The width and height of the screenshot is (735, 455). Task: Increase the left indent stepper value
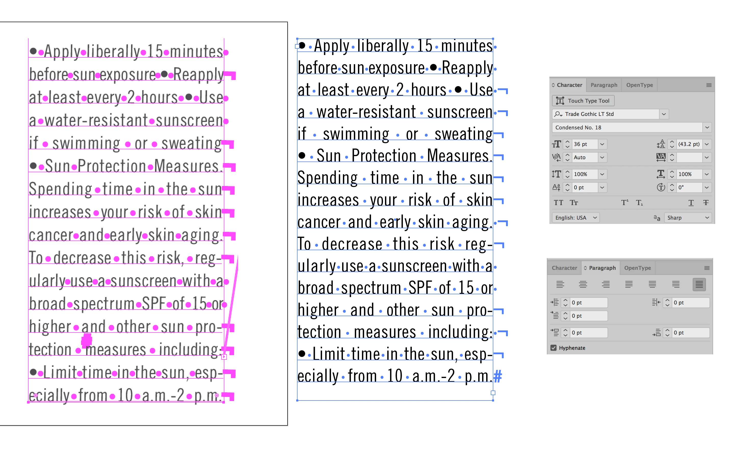(565, 300)
